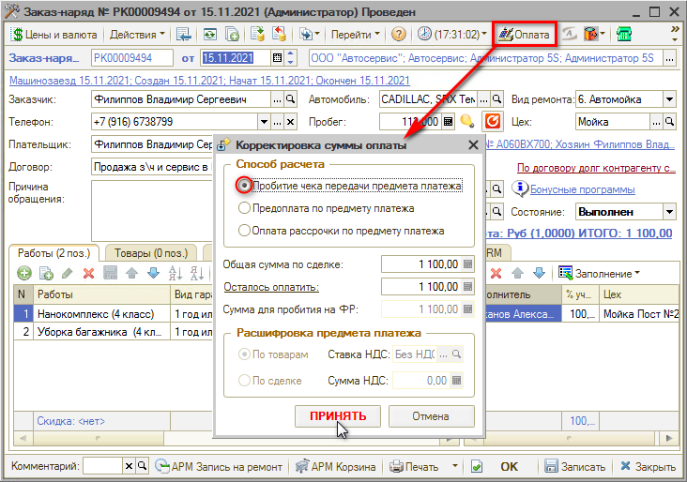The image size is (687, 482).
Task: Click the help question mark icon
Action: click(x=399, y=35)
